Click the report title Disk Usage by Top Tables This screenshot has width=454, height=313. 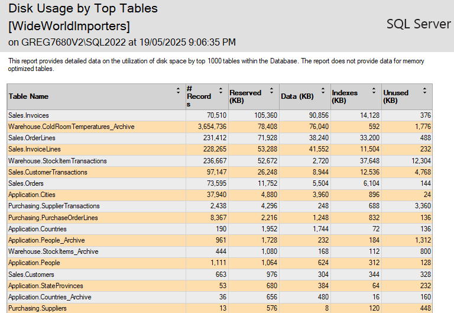[83, 9]
